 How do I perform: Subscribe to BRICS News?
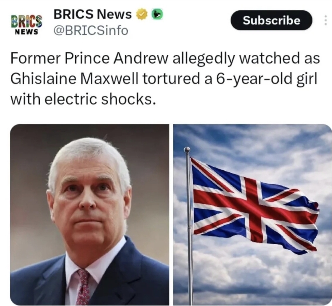tap(271, 20)
